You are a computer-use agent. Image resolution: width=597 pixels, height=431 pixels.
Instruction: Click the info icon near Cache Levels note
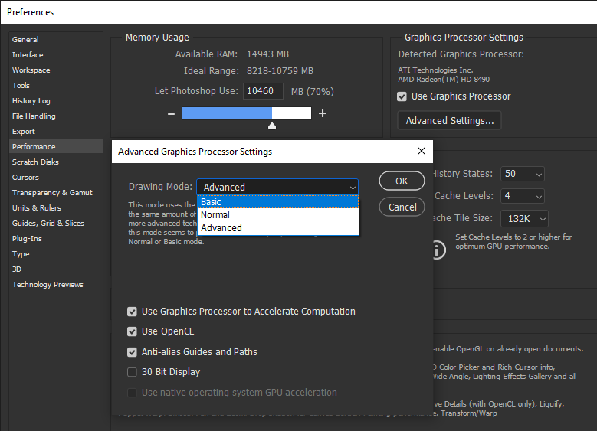(437, 250)
